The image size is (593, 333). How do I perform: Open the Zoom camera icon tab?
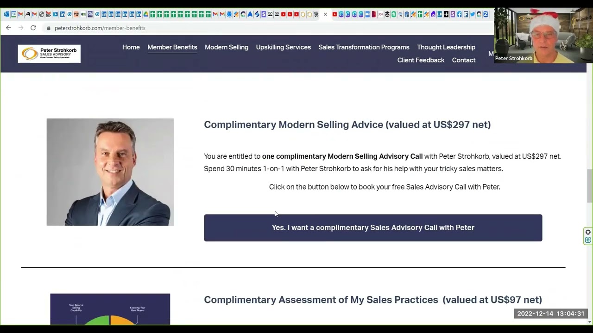click(x=367, y=14)
